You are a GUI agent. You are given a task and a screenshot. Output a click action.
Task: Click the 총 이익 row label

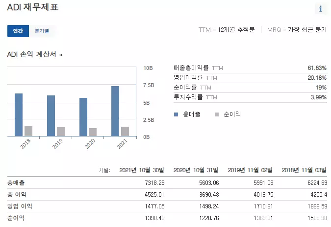point(17,194)
